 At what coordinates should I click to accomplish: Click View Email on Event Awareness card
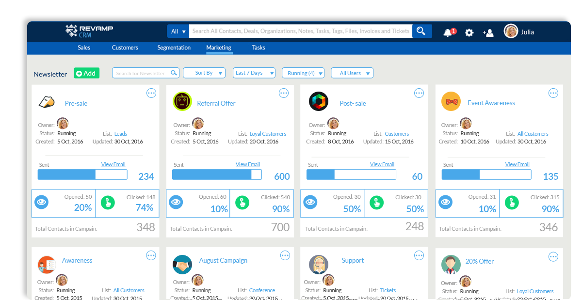pos(517,164)
